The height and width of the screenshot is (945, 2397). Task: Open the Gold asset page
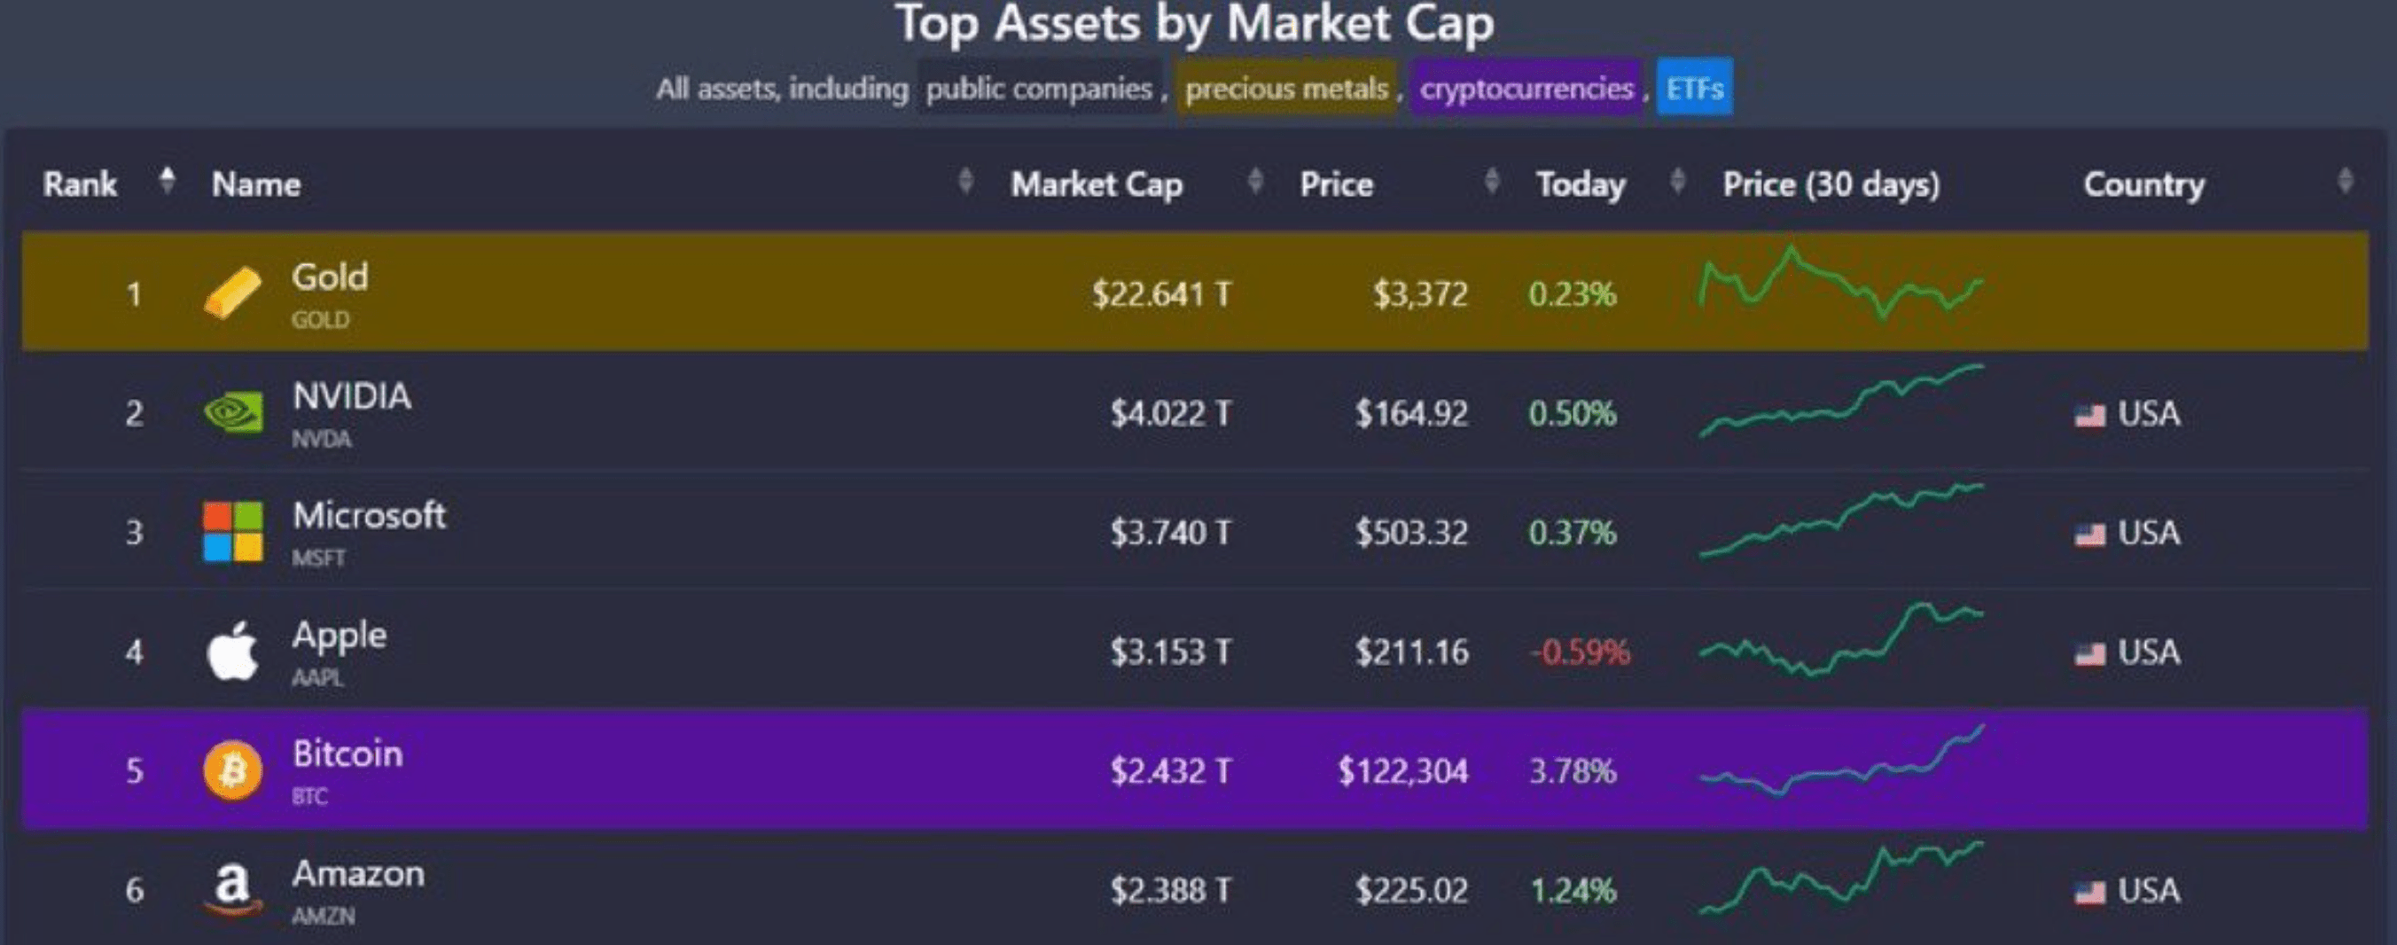(331, 277)
